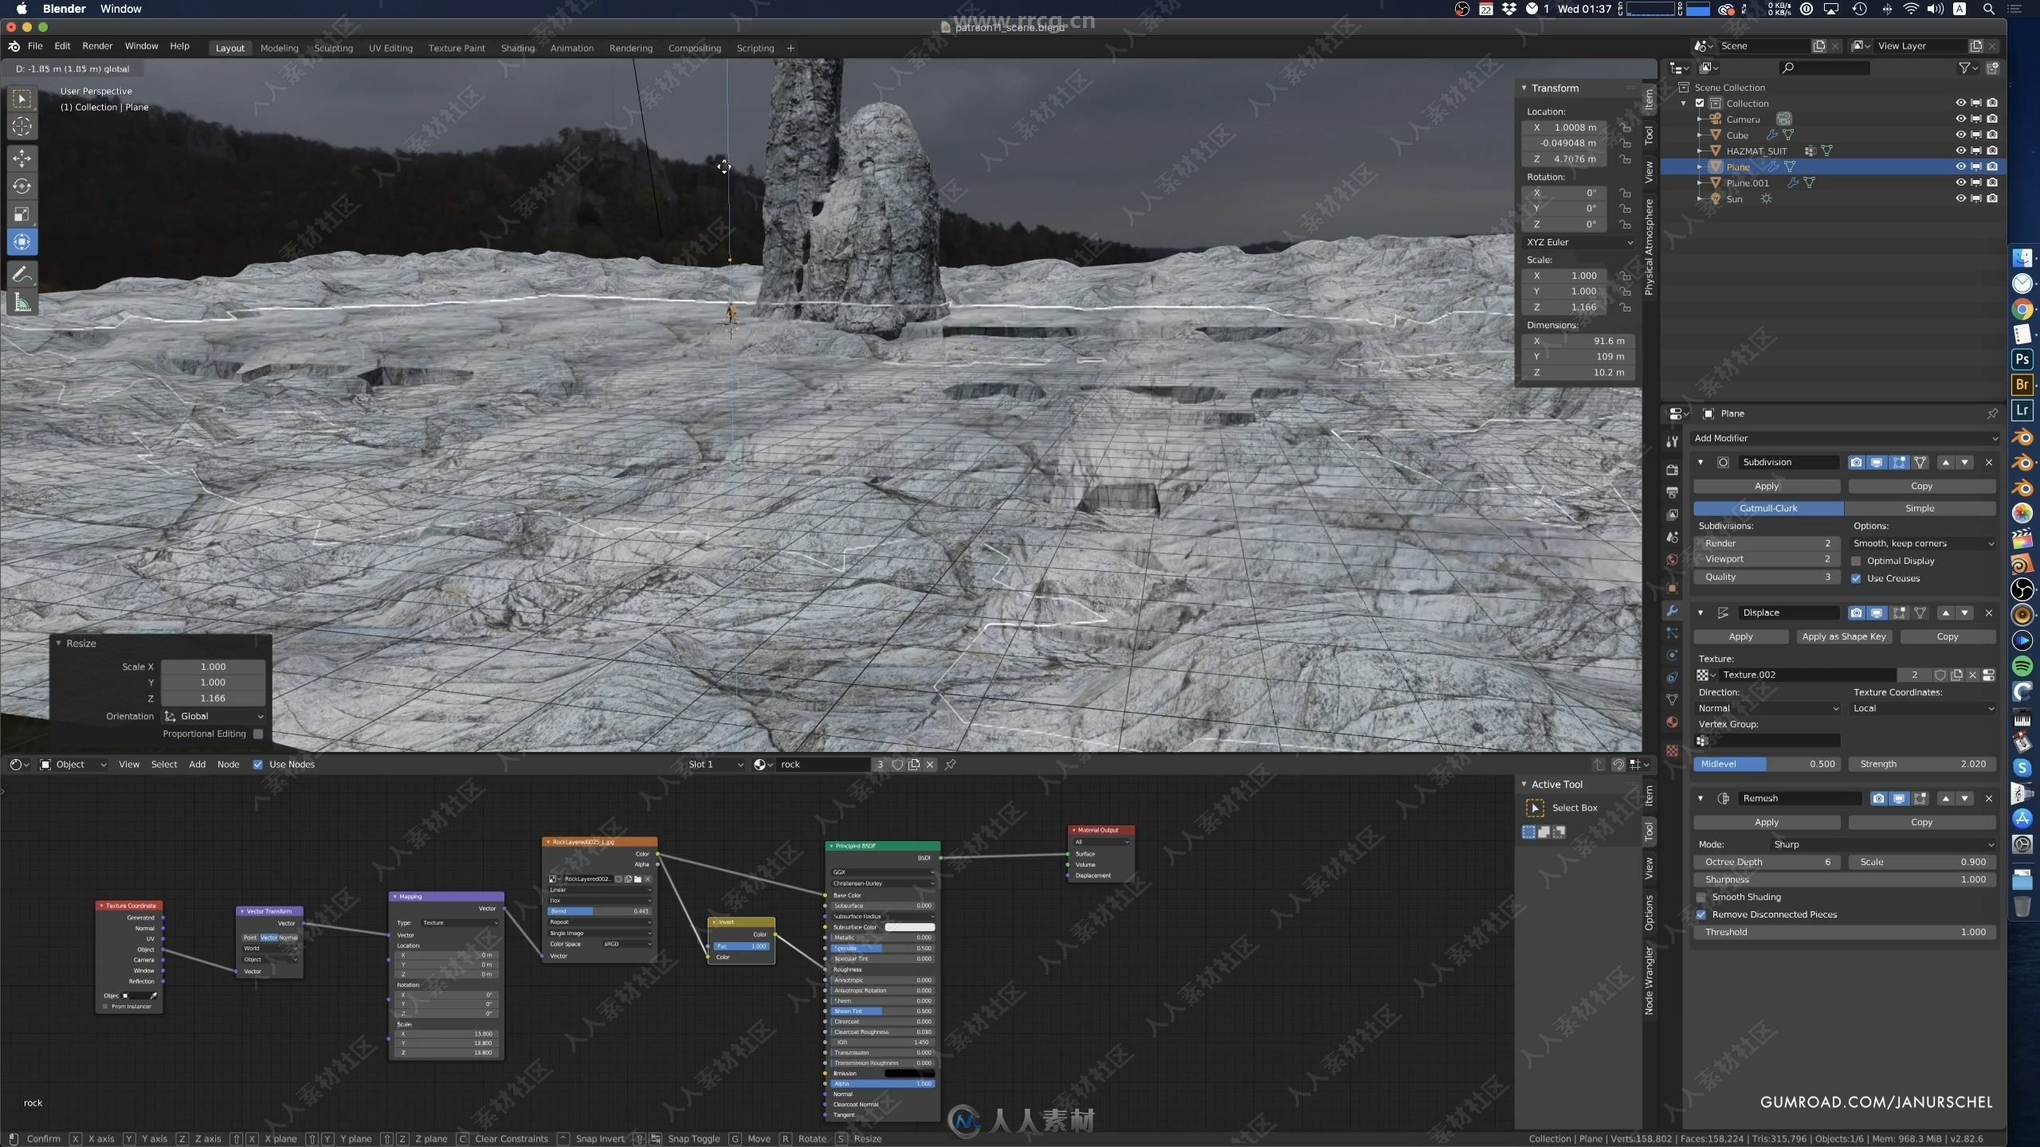Open Texture Coordinates Local dropdown
The image size is (2040, 1147).
pyautogui.click(x=1924, y=708)
